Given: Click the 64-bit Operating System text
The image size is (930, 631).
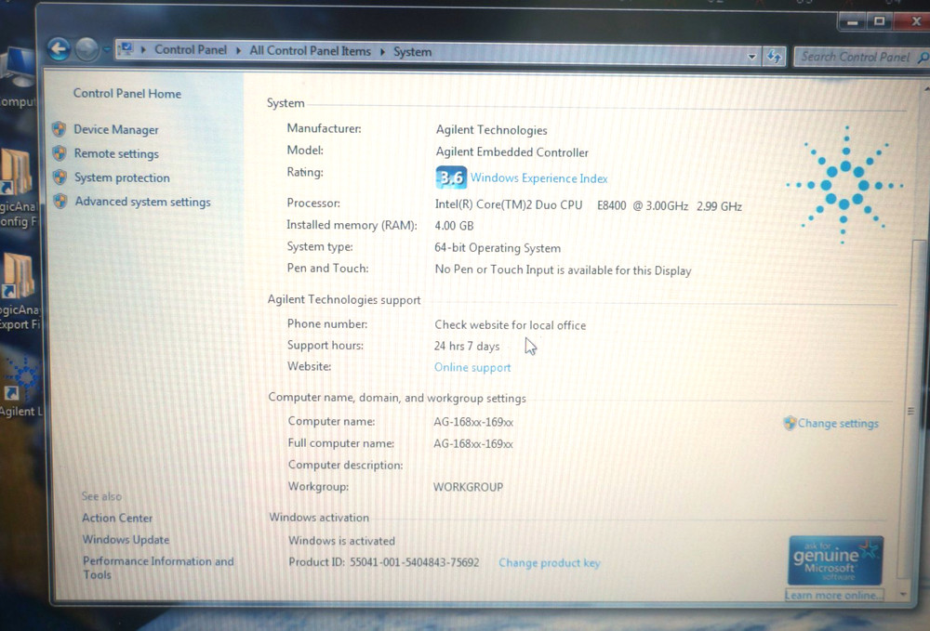Looking at the screenshot, I should [497, 248].
